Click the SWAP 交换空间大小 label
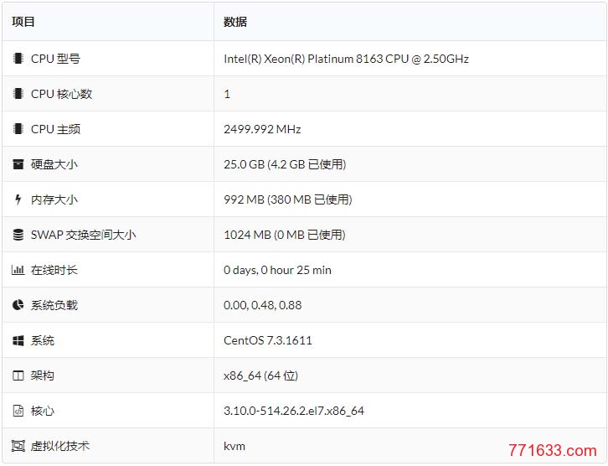The height and width of the screenshot is (466, 608). click(84, 235)
